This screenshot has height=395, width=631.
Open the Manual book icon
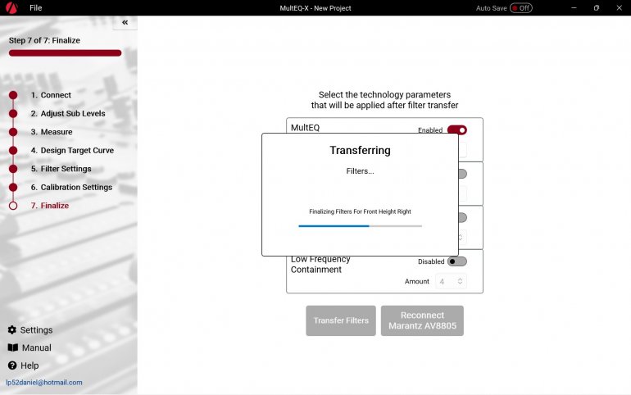coord(13,347)
